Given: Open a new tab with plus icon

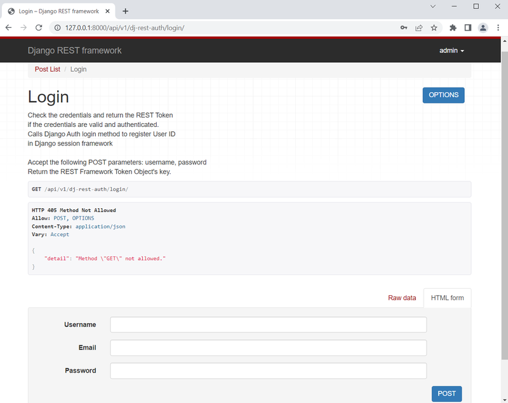Looking at the screenshot, I should pyautogui.click(x=125, y=11).
